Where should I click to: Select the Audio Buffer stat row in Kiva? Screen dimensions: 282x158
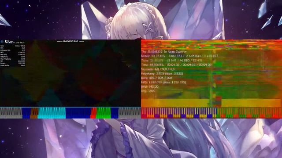[x=13, y=65]
